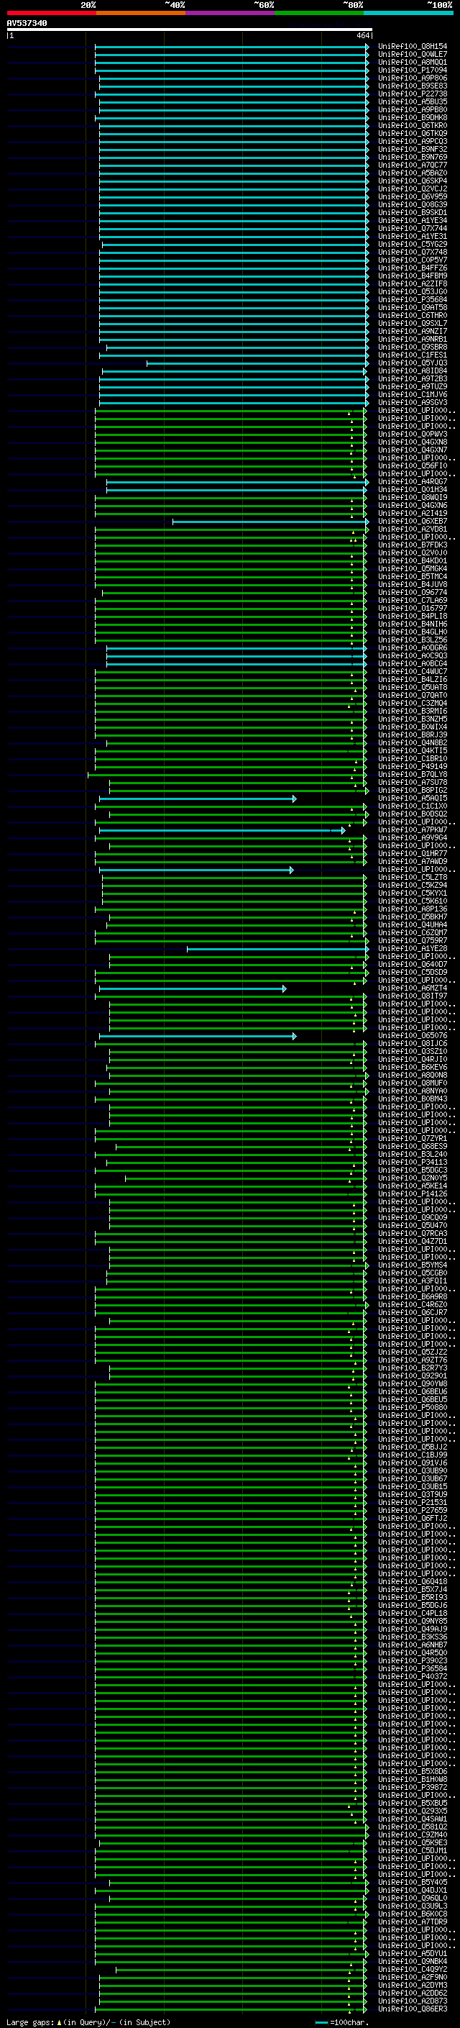460x2028 pixels.
Task: Select the UniRef100_A7PKW7 label
Action: click(x=412, y=829)
